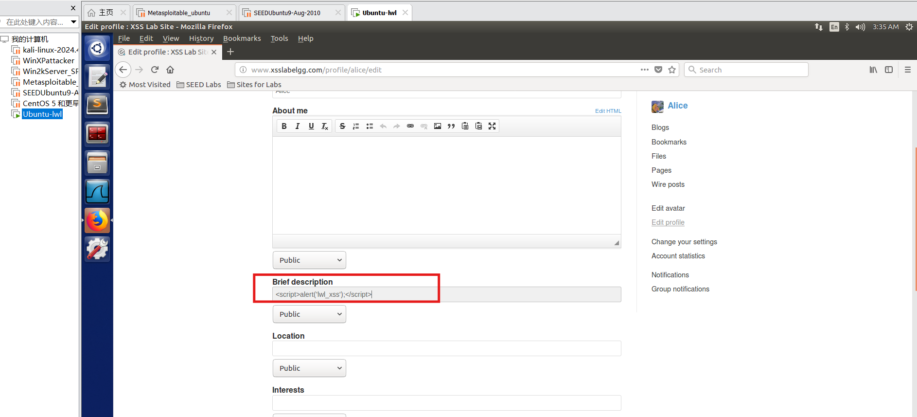Click the Edit HTML link
917x417 pixels.
coord(608,111)
